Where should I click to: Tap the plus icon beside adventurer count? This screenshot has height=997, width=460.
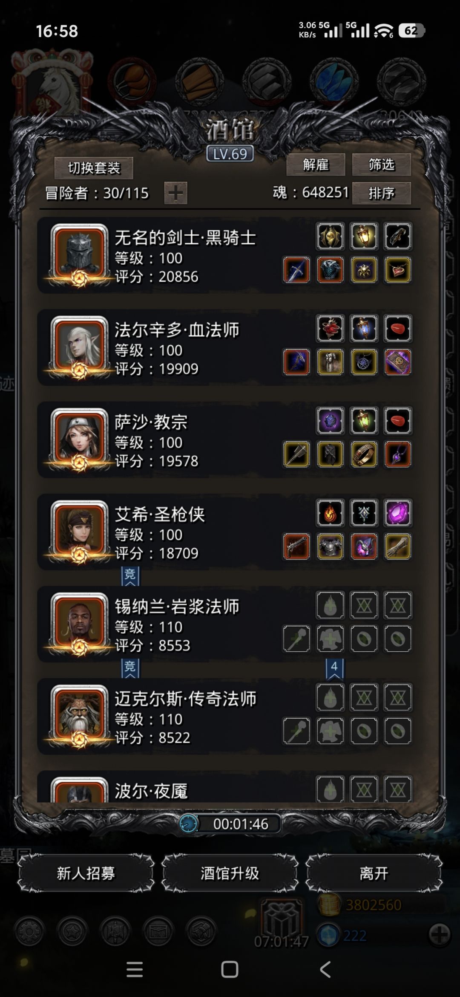pos(175,193)
